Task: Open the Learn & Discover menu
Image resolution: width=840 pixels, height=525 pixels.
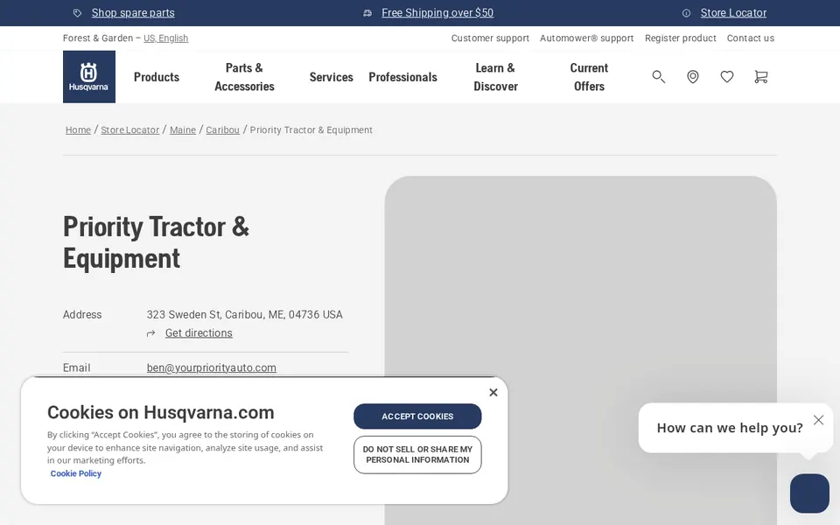Action: click(x=495, y=77)
